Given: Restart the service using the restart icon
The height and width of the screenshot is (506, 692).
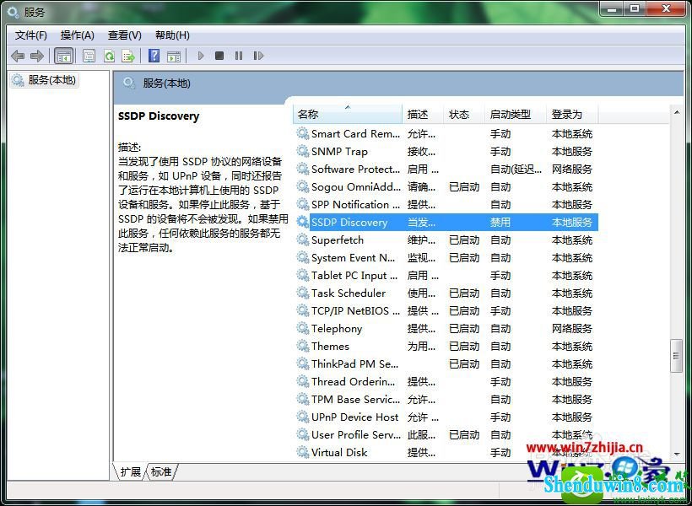Looking at the screenshot, I should (x=258, y=56).
